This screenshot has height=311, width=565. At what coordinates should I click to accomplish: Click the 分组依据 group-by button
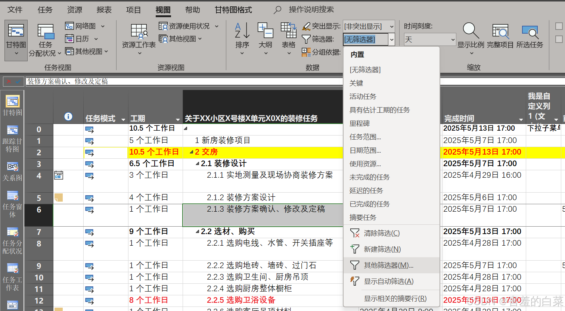coord(321,52)
